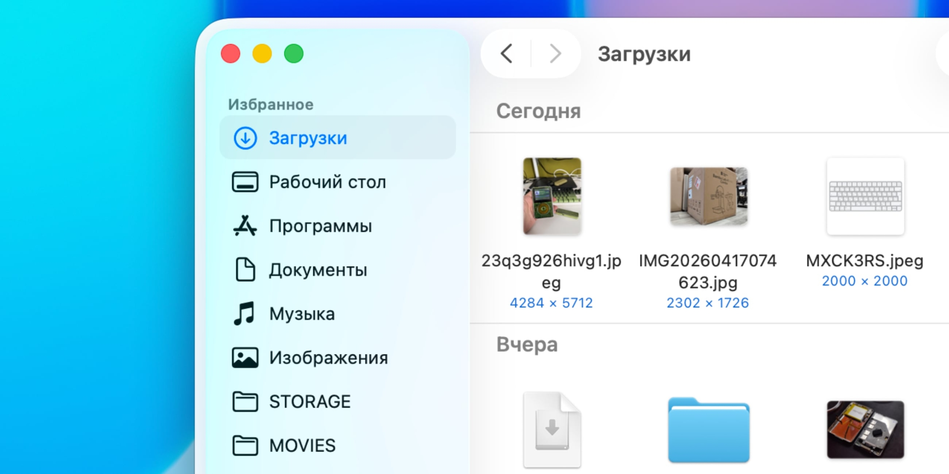Click the Вчера section header

pyautogui.click(x=527, y=344)
